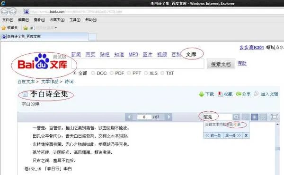Open the 百科 navigation link
The image size is (284, 175).
click(176, 55)
